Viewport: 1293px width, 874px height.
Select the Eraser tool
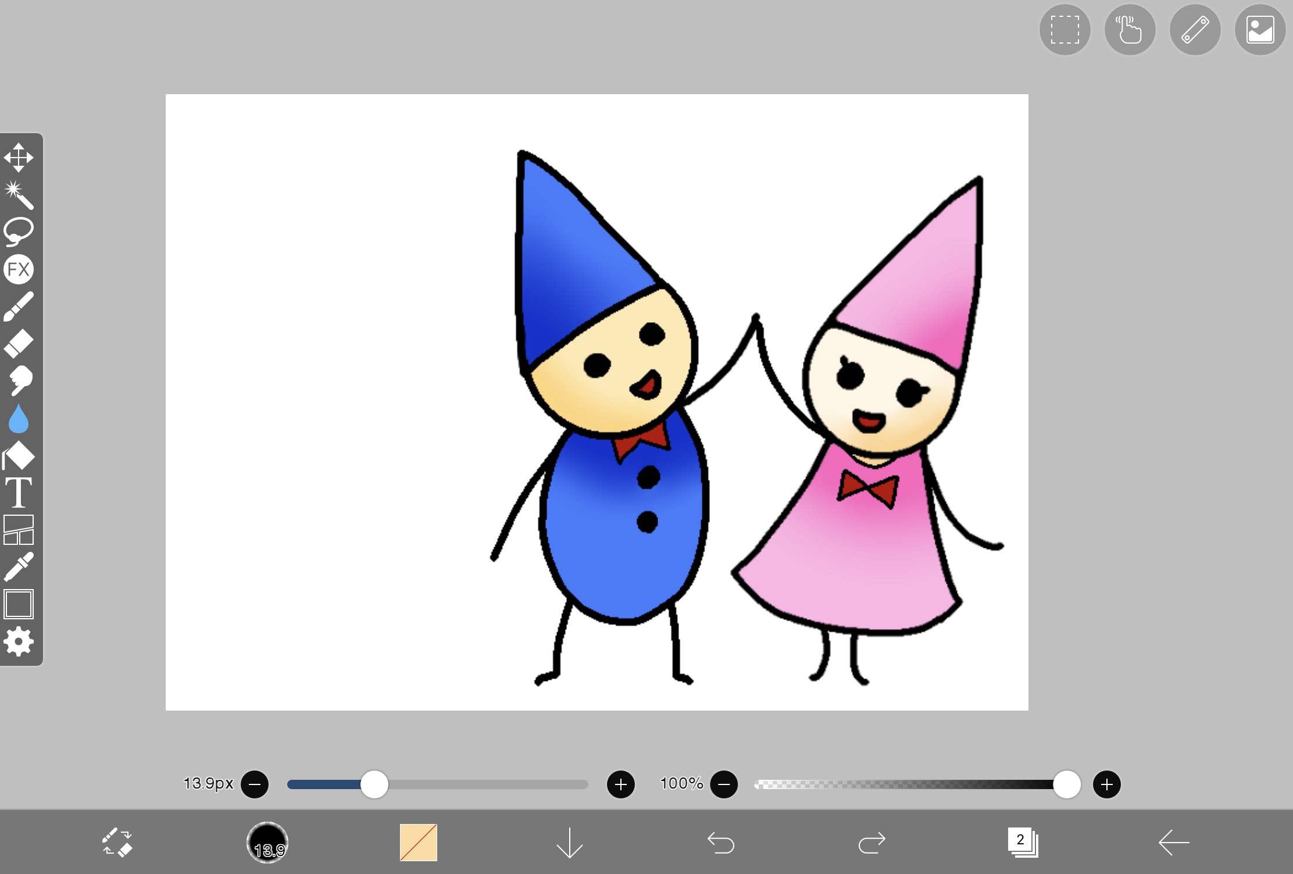point(19,343)
